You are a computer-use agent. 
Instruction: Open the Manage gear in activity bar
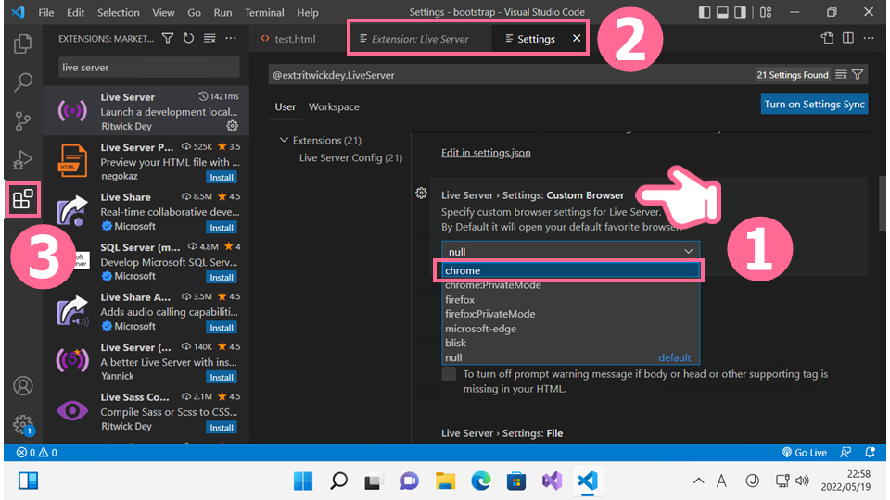click(22, 424)
